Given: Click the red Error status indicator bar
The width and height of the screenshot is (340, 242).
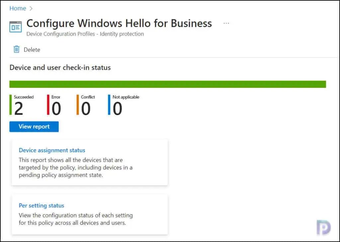Looking at the screenshot, I should 48,105.
